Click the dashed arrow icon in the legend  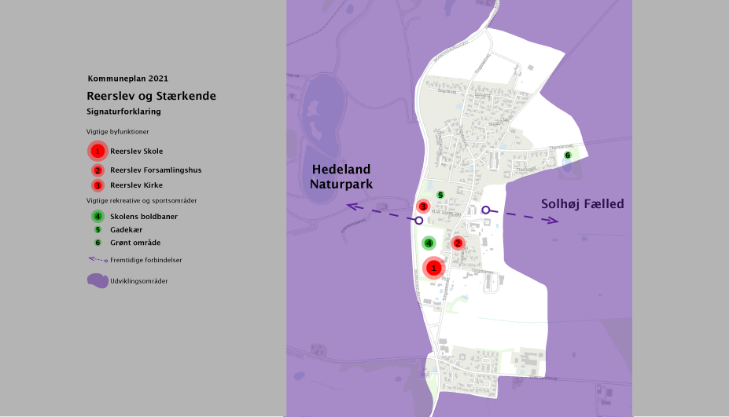[x=98, y=259]
